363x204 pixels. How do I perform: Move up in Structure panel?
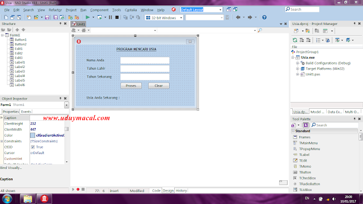17,29
